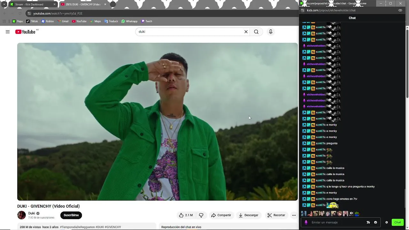Open the emoji picker in Kick chat
The height and width of the screenshot is (230, 409).
[x=375, y=222]
